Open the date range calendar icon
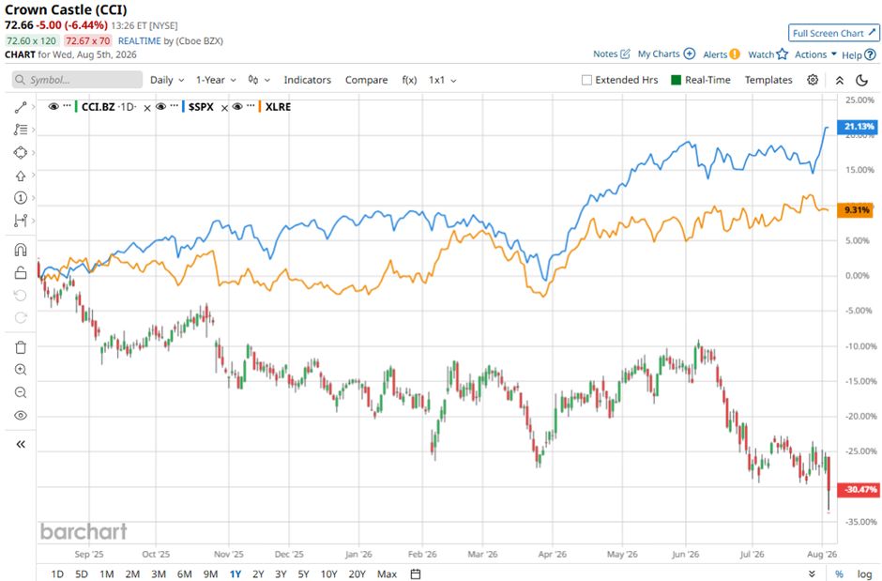This screenshot has height=581, width=882. coord(416,573)
